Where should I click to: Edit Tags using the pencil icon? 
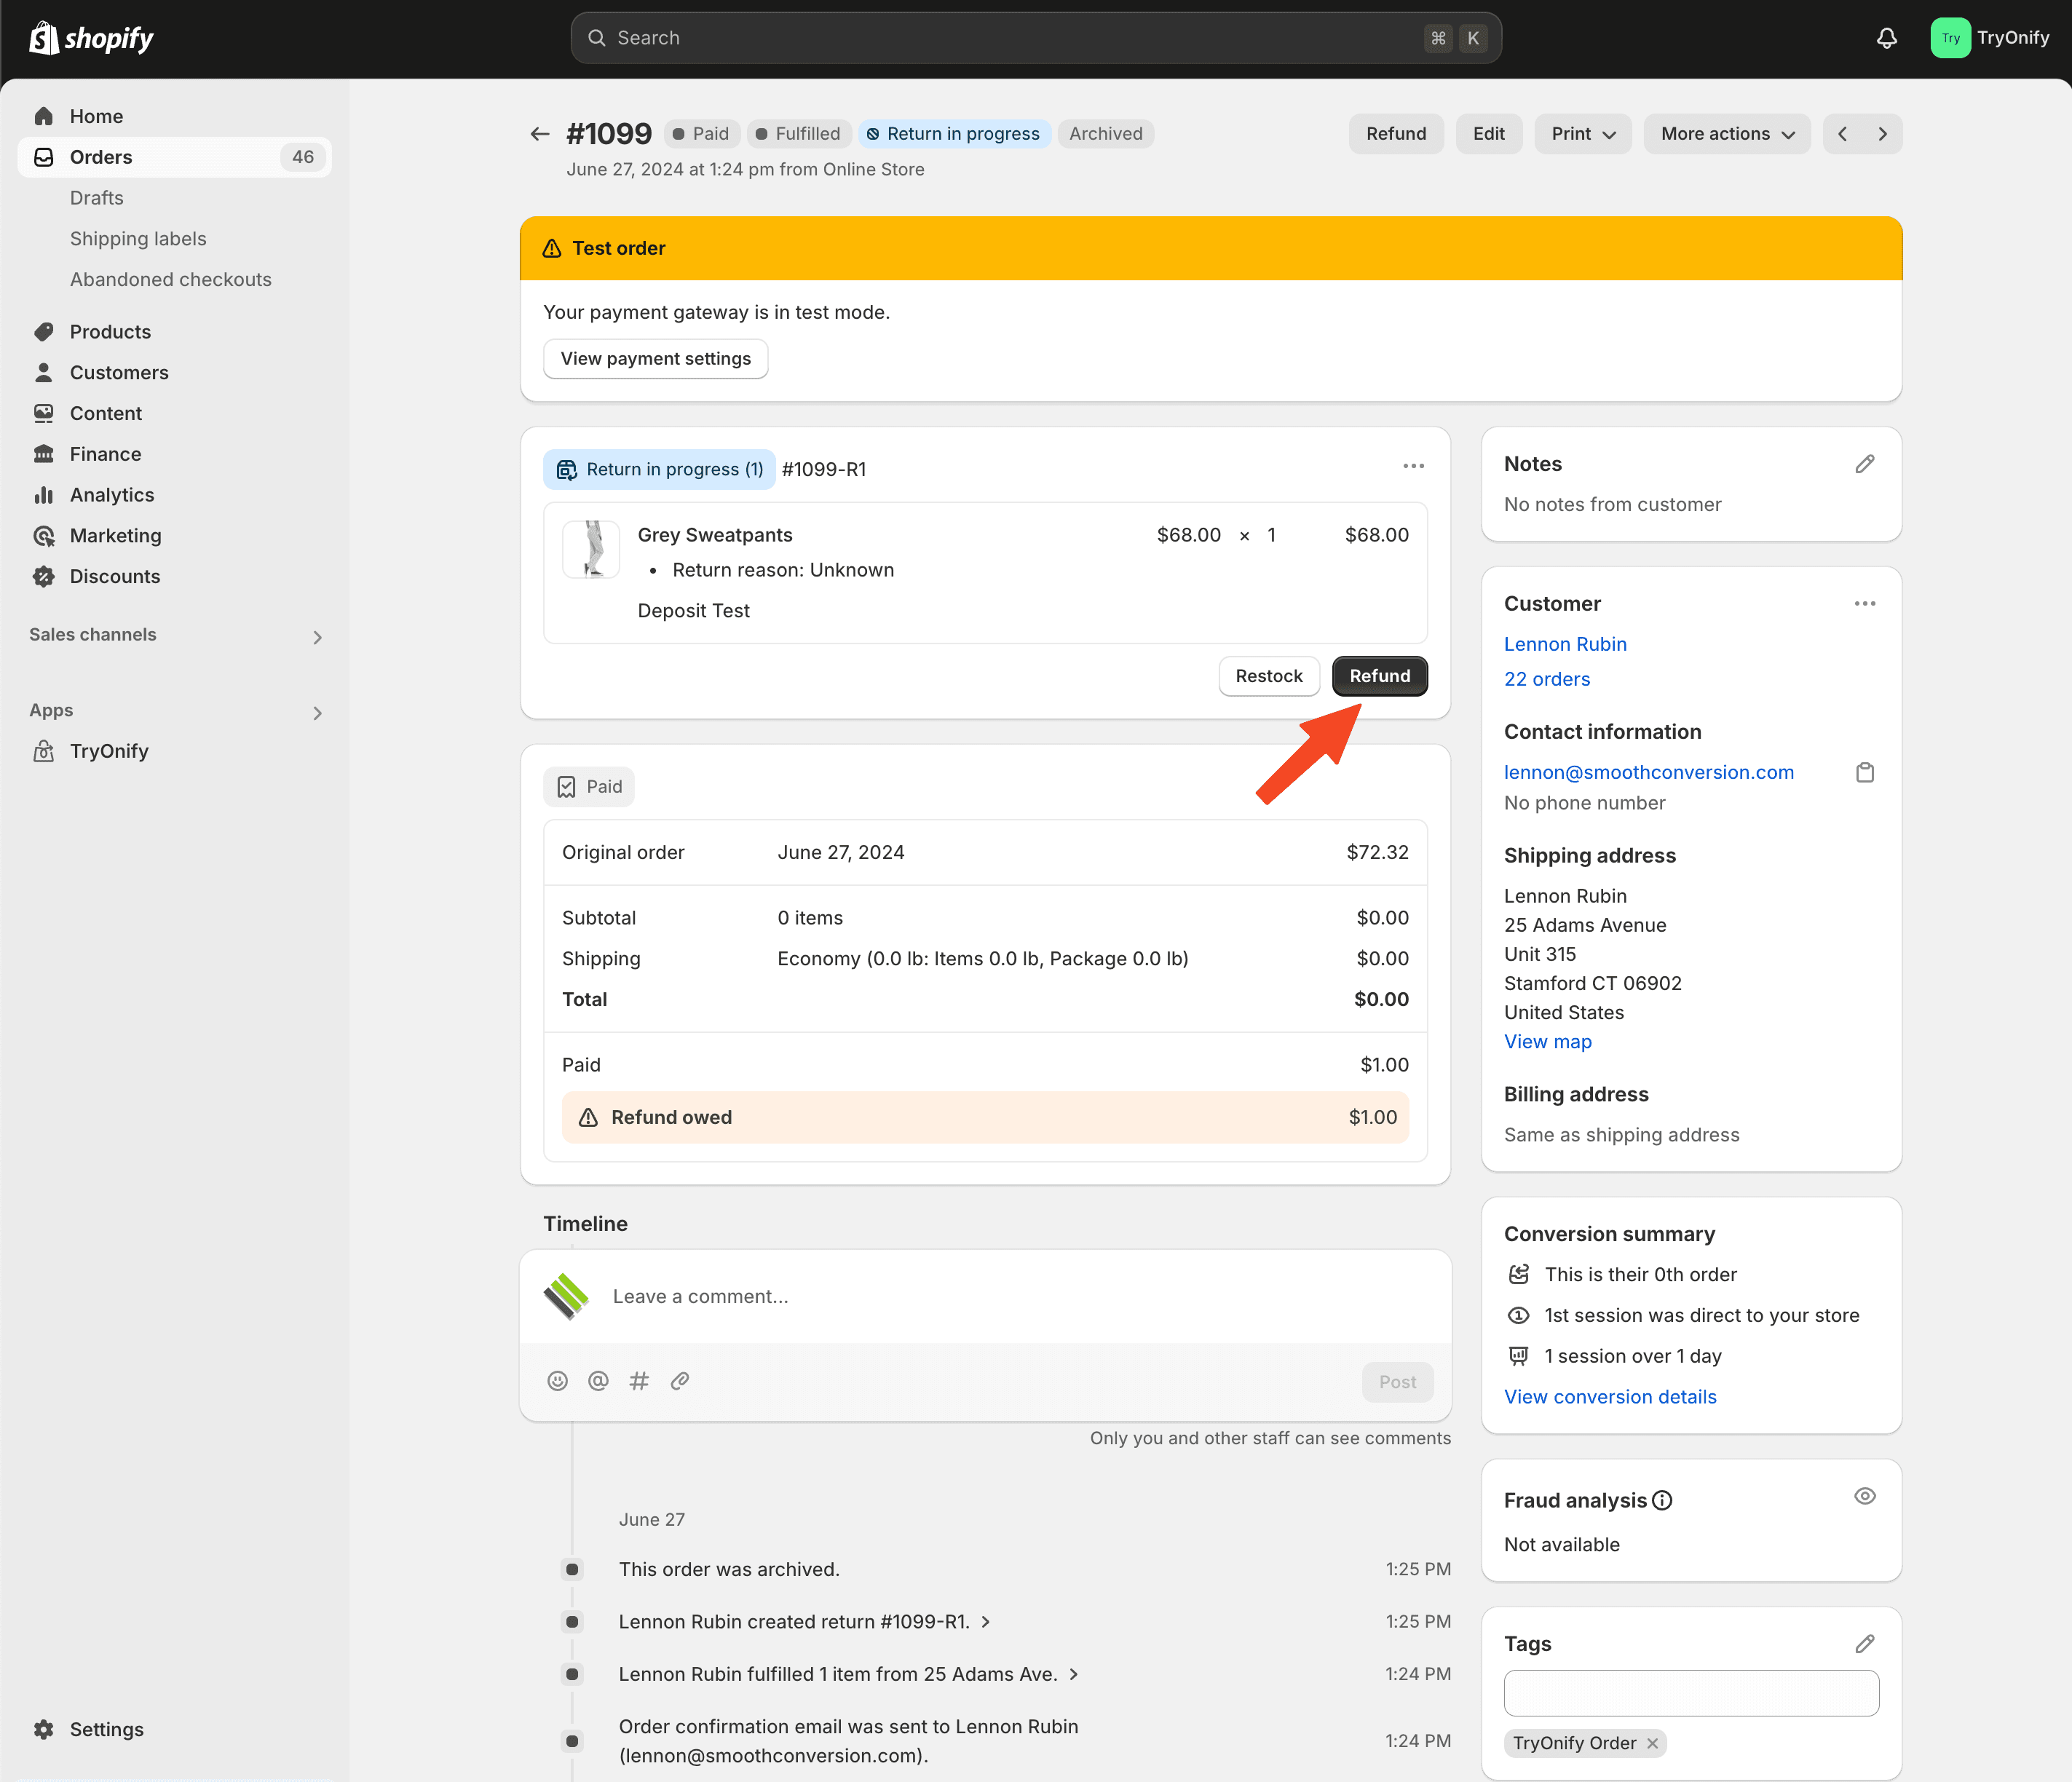(x=1864, y=1644)
